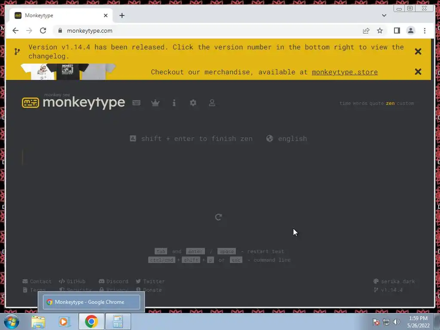Open Windows Media Player from taskbar
440x330 pixels.
[x=64, y=321]
